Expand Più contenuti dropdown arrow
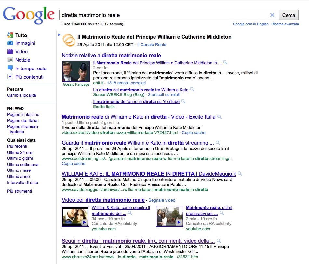Screen dimensions: 309x264 pyautogui.click(x=10, y=77)
